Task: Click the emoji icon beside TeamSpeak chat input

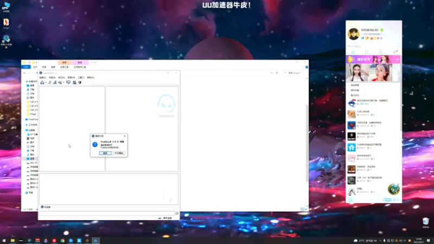Action: pyautogui.click(x=177, y=213)
